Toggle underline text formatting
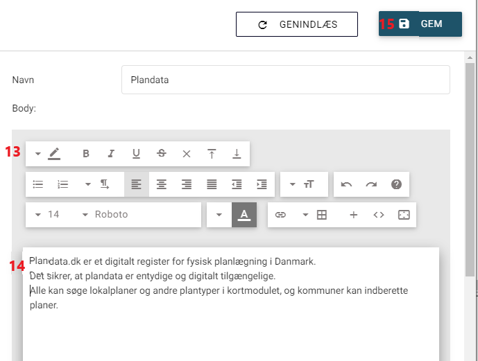This screenshot has height=361, width=478. coord(136,154)
